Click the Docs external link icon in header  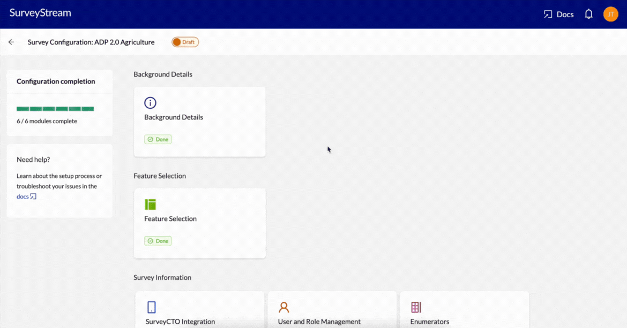(x=548, y=14)
